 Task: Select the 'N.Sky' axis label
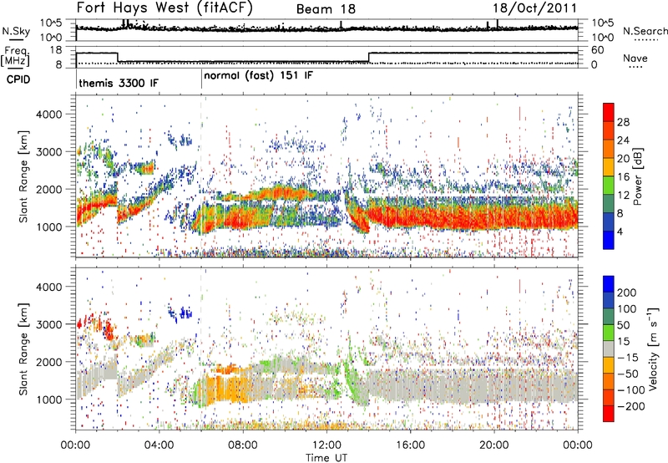click(16, 31)
